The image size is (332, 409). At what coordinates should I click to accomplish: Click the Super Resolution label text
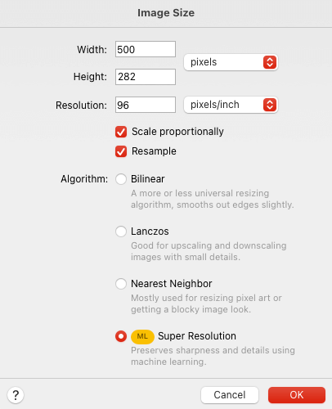(197, 336)
